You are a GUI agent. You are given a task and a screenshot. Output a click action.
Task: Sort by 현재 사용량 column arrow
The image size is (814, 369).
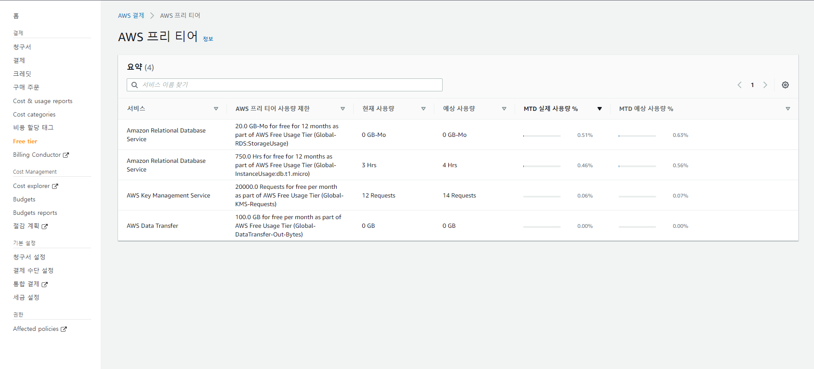click(x=423, y=109)
